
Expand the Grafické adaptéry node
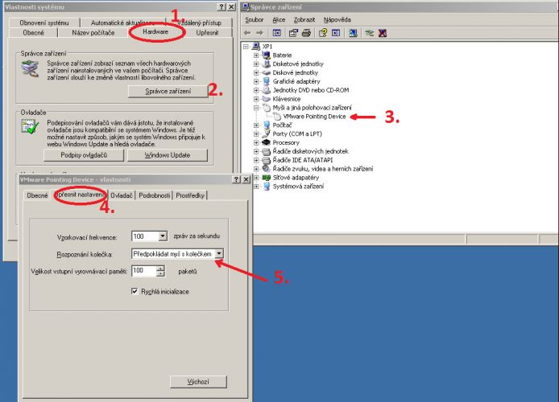point(256,81)
